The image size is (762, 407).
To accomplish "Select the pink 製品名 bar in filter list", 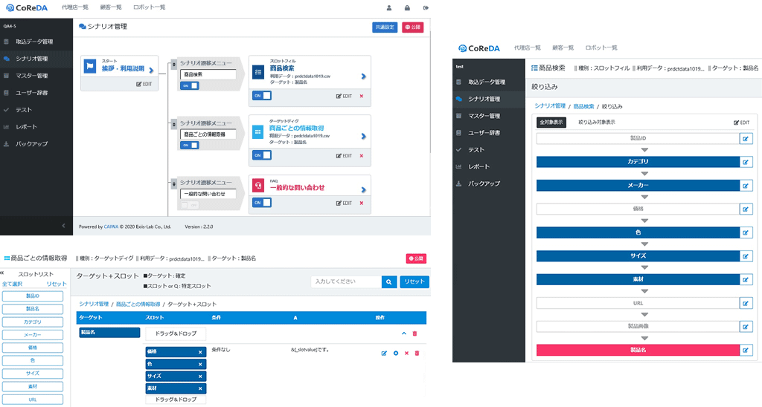I will (637, 350).
